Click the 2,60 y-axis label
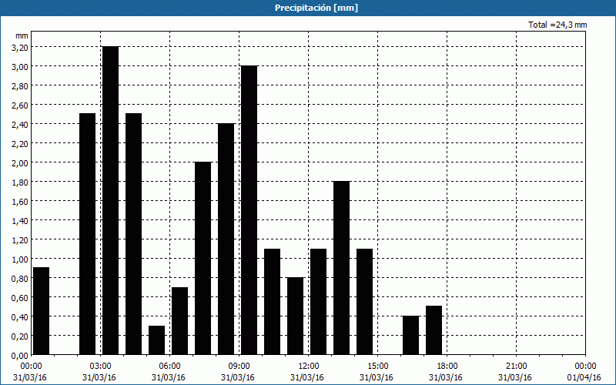The image size is (616, 385). click(x=20, y=105)
